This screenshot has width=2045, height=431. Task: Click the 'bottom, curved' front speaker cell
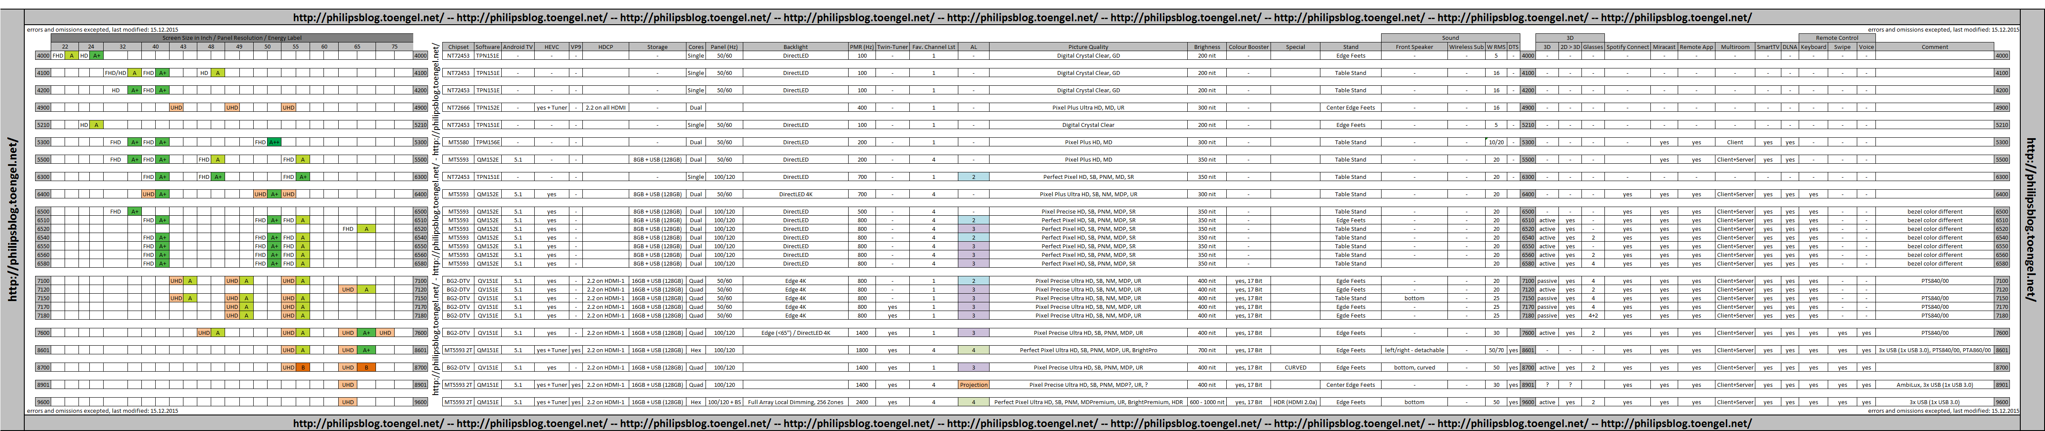tap(1414, 367)
